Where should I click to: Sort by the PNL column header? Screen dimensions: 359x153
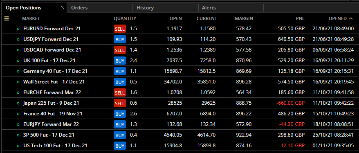(300, 18)
